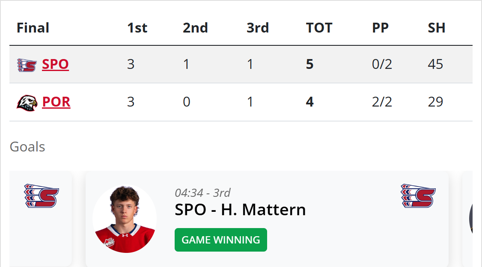Click the "SPO - H. Mattern" goal scorer name
The width and height of the screenshot is (482, 267).
(240, 210)
